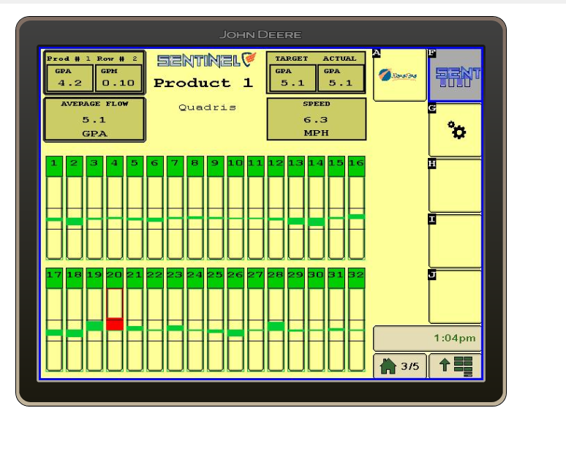The width and height of the screenshot is (566, 457).
Task: Tap the row 13 bar header
Action: tap(296, 166)
